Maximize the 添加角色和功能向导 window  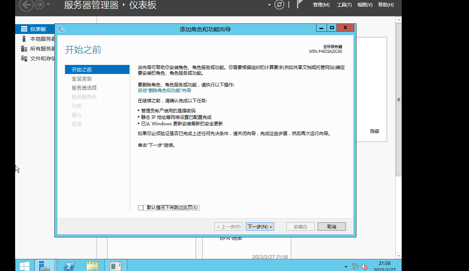tap(332, 28)
